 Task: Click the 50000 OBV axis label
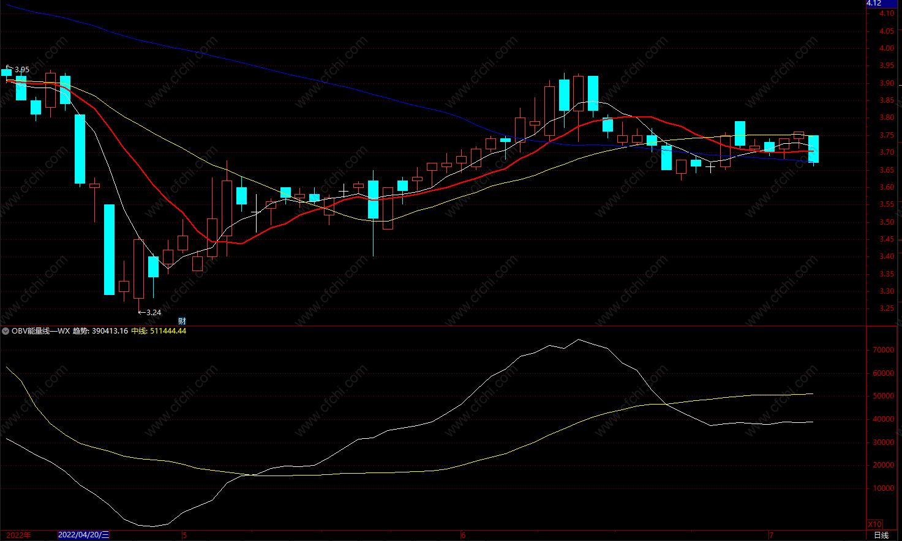(x=883, y=396)
